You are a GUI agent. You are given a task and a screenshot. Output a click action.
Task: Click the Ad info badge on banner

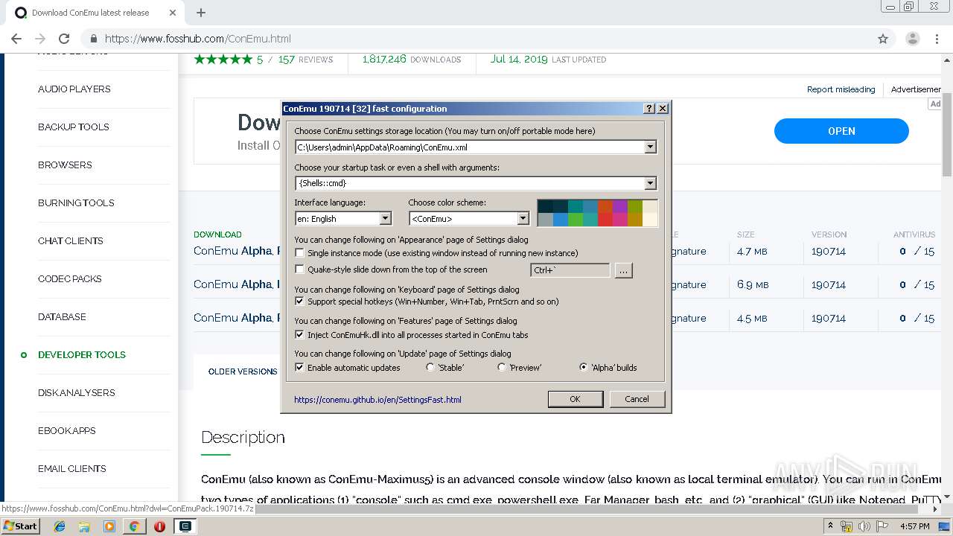935,104
